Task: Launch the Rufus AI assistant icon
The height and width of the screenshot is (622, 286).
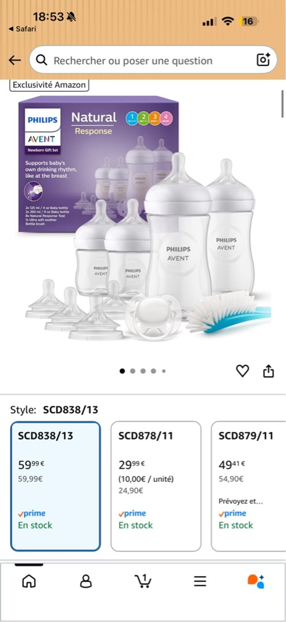Action: pyautogui.click(x=256, y=581)
